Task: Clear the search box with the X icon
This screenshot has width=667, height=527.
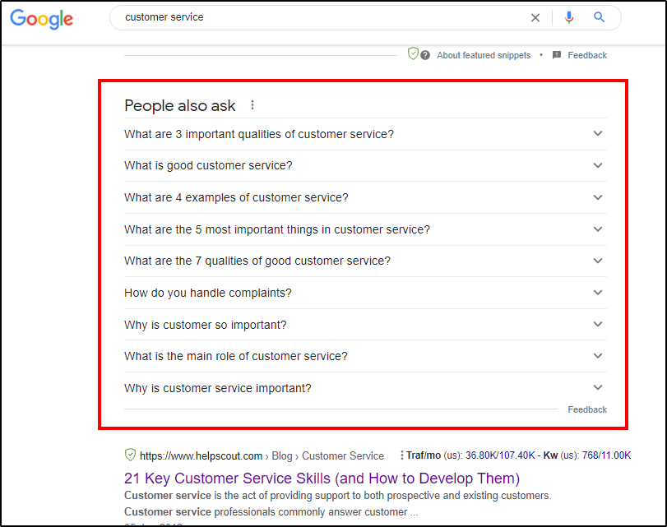Action: pyautogui.click(x=535, y=17)
